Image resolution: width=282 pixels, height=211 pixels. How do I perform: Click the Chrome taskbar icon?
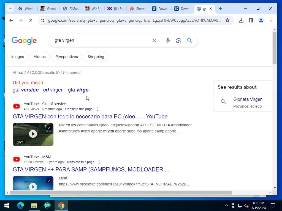pos(61,206)
